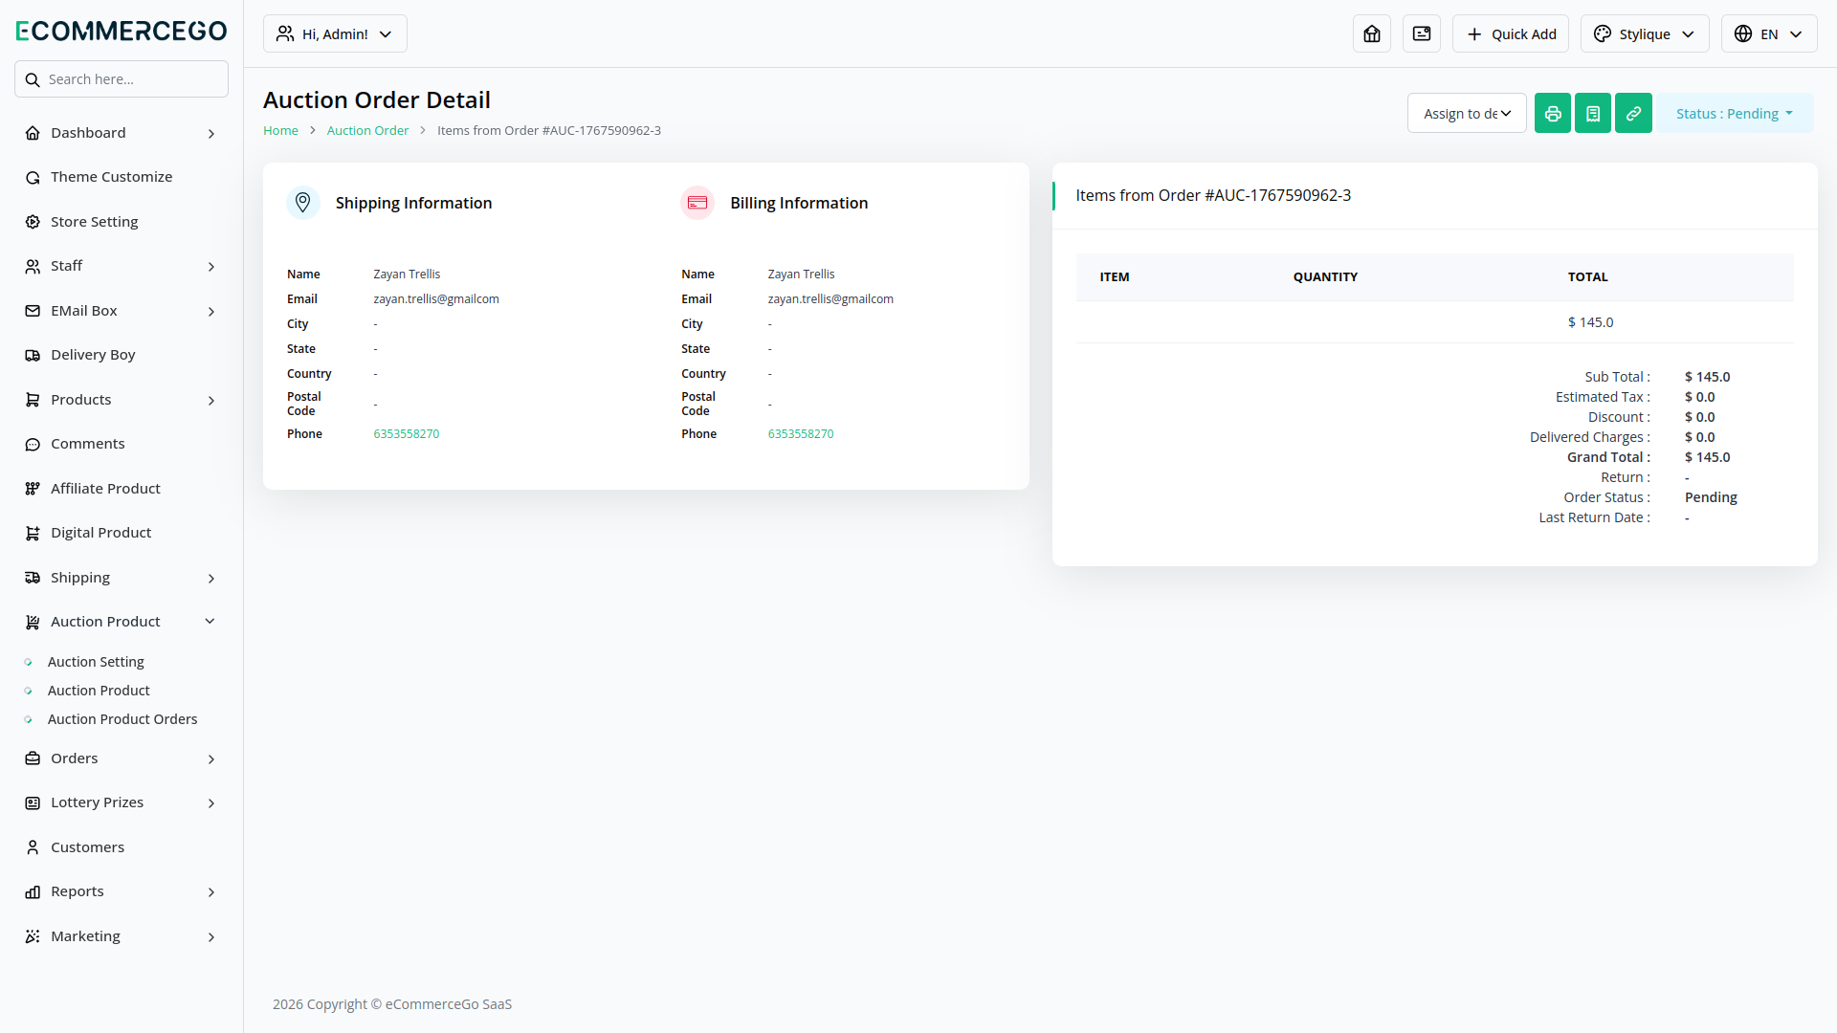Open the Hi, Admin! user dropdown
The image size is (1837, 1033).
point(335,33)
